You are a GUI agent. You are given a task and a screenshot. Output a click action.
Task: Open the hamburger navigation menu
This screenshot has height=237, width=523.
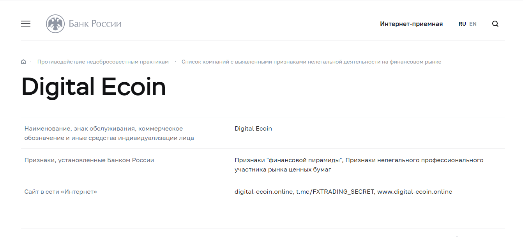(x=26, y=24)
